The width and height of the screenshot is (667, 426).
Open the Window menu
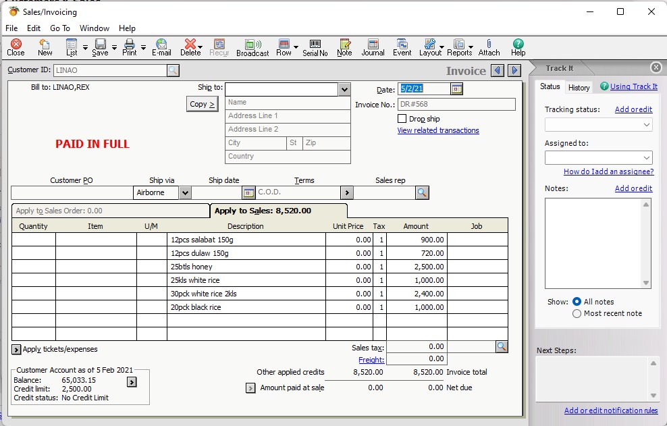coord(95,28)
